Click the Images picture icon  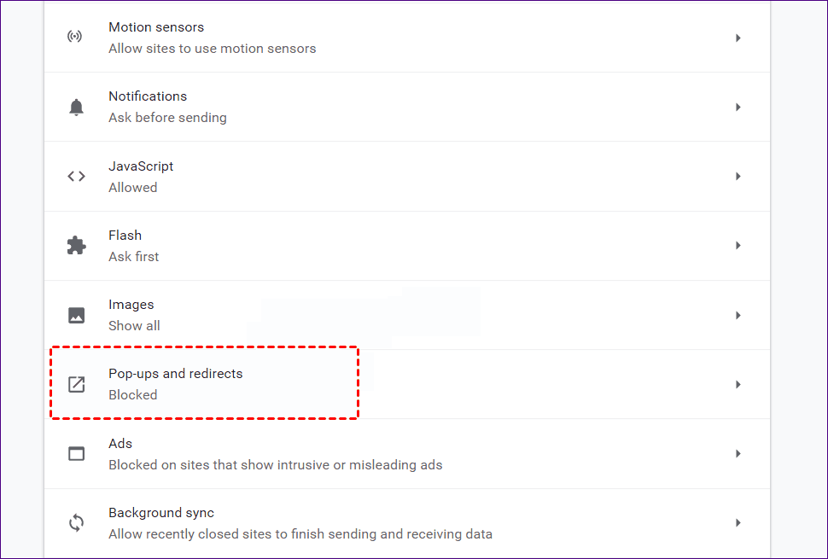point(76,315)
